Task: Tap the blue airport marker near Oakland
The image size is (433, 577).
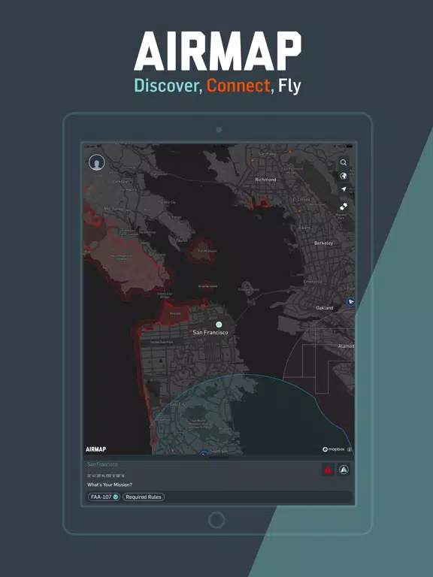Action: [351, 302]
